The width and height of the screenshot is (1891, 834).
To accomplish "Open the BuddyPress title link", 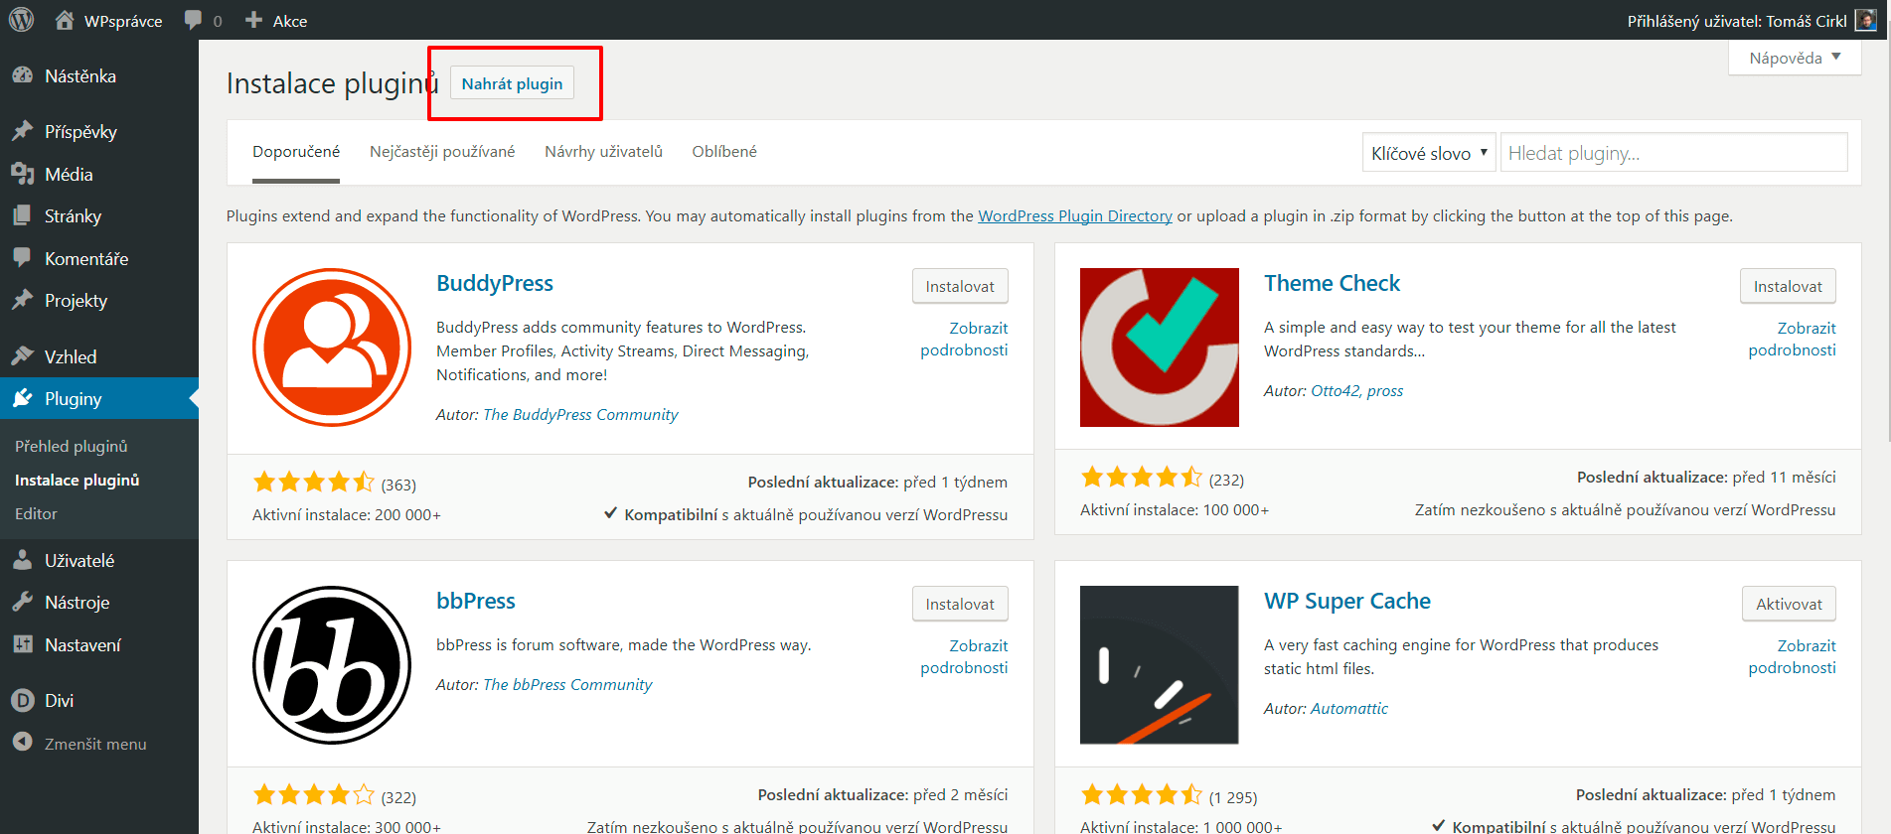I will coord(495,284).
